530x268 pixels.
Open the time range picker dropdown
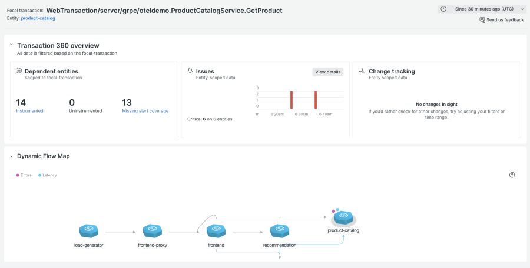click(x=482, y=9)
